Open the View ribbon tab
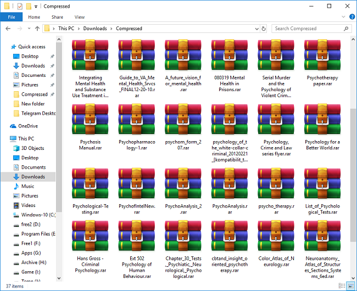357x291 pixels. click(80, 17)
